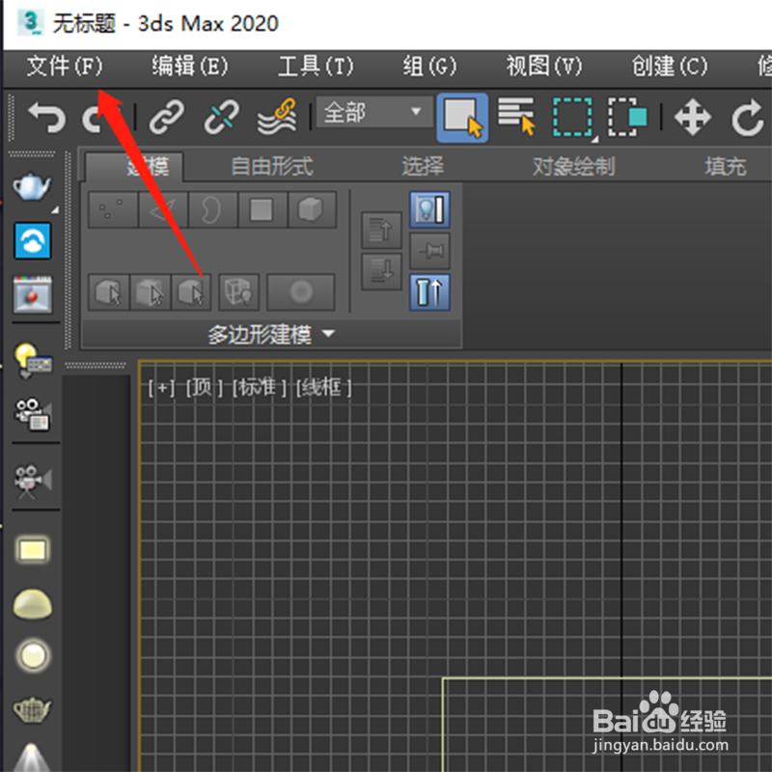Click the [顶] viewport view label
This screenshot has width=772, height=772.
click(204, 388)
